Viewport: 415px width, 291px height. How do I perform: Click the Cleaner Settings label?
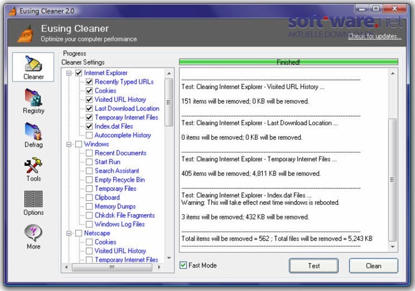[x=83, y=62]
